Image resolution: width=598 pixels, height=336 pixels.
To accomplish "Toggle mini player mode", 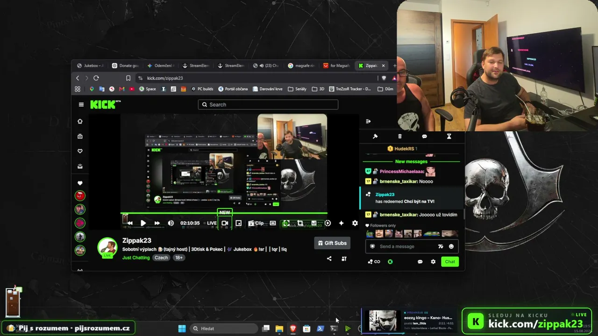I will tap(238, 223).
